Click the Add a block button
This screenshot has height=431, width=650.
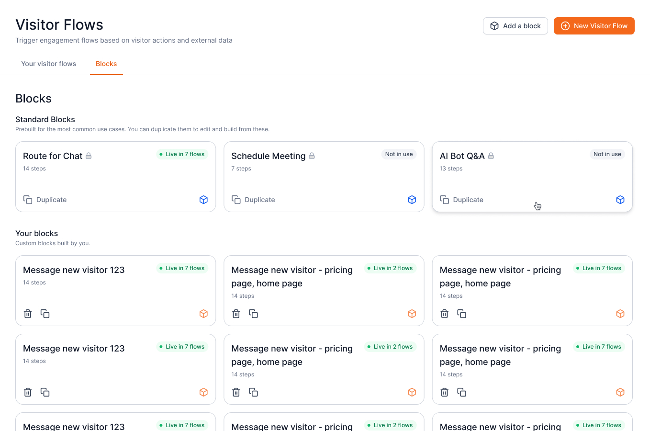515,26
